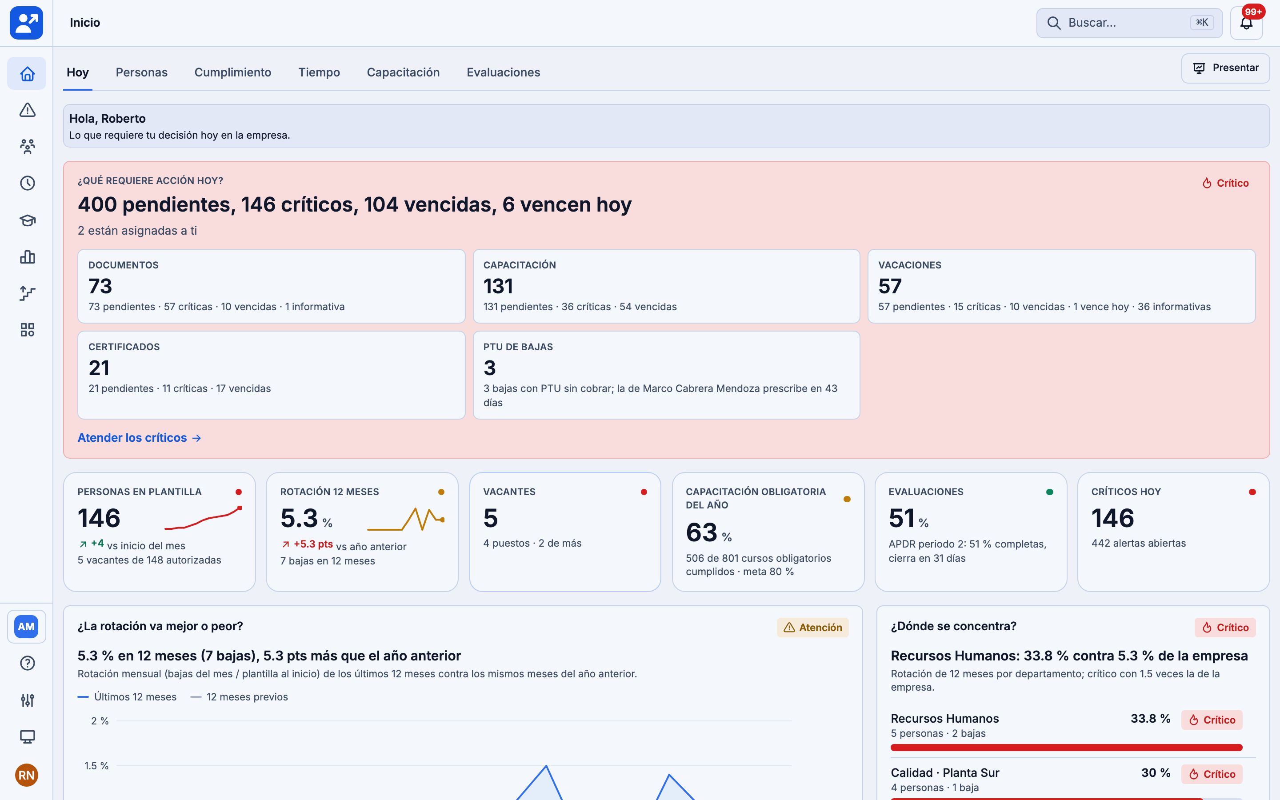Open the Vacaciones 57 pending card

pyautogui.click(x=1061, y=286)
